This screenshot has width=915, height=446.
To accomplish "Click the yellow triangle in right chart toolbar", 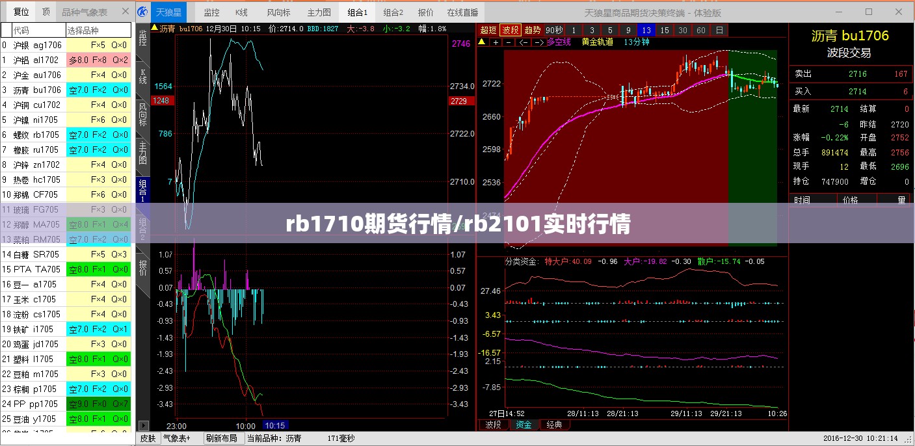I will (482, 42).
